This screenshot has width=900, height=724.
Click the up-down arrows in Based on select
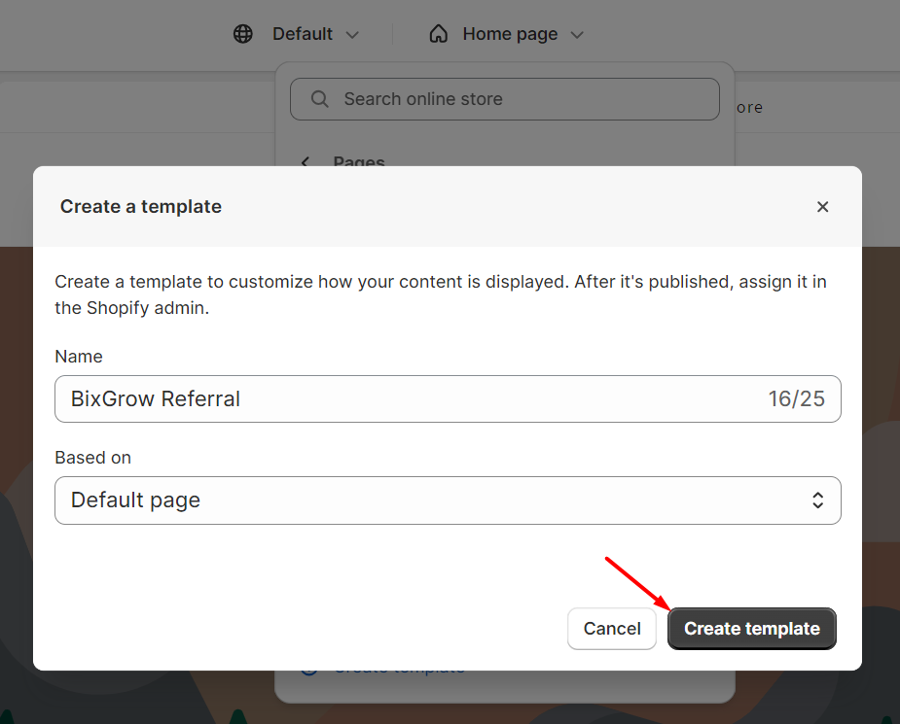818,500
